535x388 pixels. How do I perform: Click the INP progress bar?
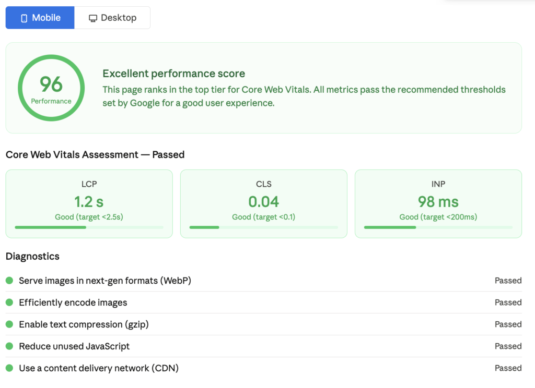pyautogui.click(x=438, y=227)
